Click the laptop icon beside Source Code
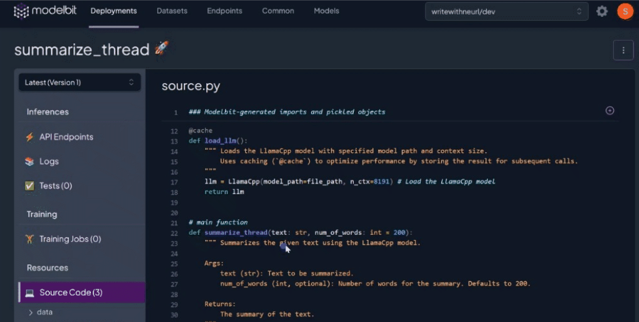 [x=29, y=293]
